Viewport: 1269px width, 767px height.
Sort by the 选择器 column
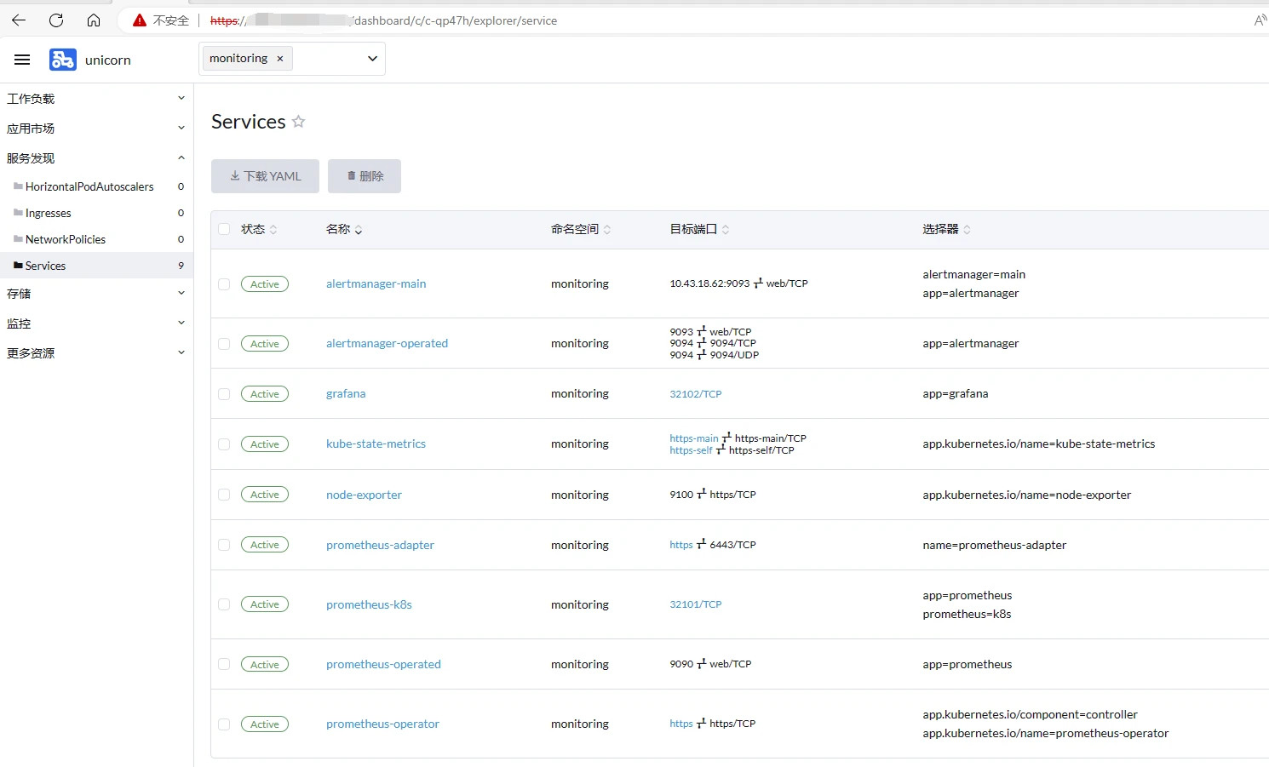(946, 229)
